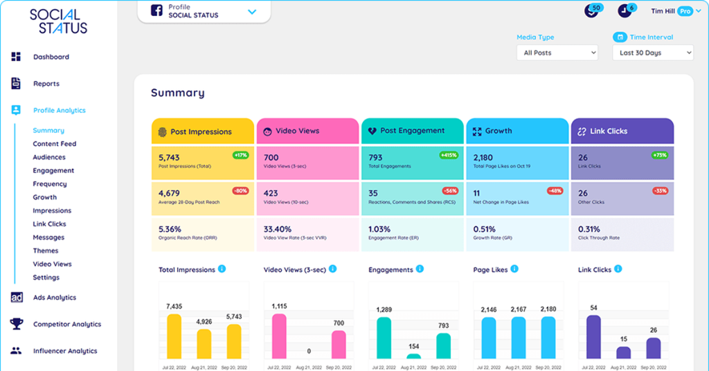
Task: Click the Post Impressions fingerprint icon
Action: point(162,132)
